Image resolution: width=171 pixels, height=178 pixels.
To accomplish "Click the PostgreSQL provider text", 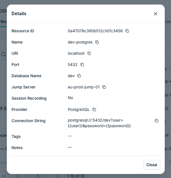I will point(79,110).
